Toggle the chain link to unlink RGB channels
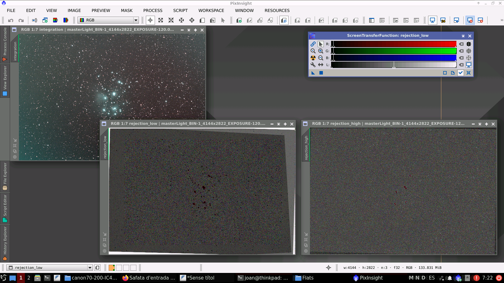The image size is (504, 283). click(x=313, y=44)
